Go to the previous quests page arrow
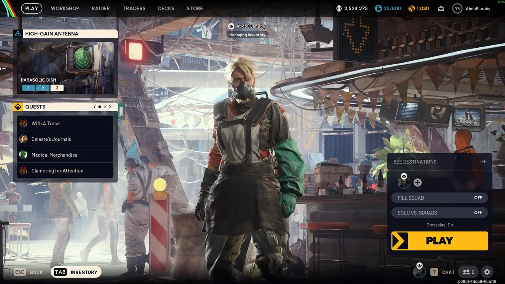 (95, 107)
